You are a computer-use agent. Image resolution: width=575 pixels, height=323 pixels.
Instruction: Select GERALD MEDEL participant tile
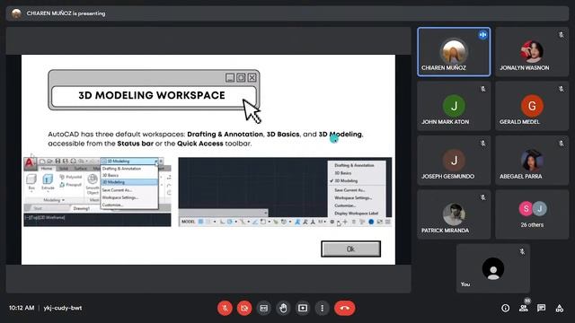tap(532, 106)
